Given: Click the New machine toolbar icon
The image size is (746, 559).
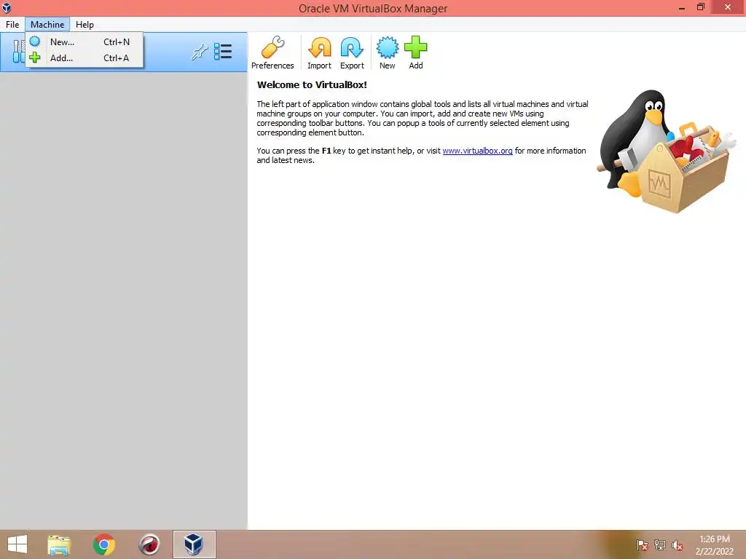Looking at the screenshot, I should (x=388, y=52).
